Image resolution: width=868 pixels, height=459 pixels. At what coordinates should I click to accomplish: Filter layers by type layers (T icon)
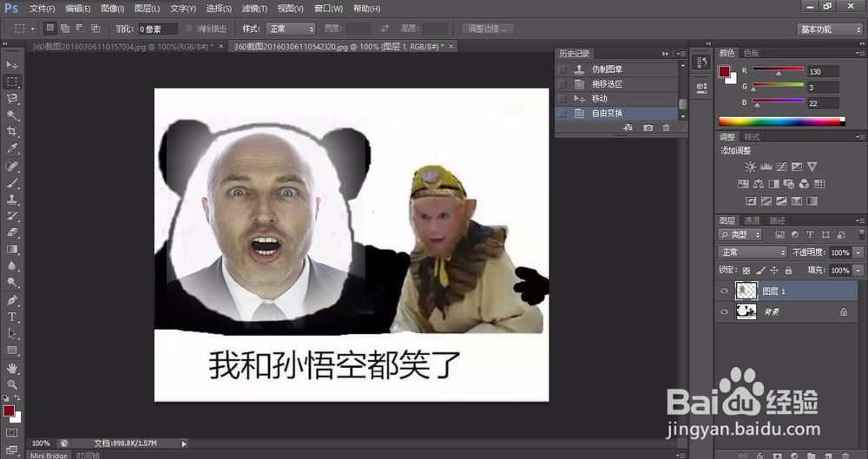tap(810, 235)
